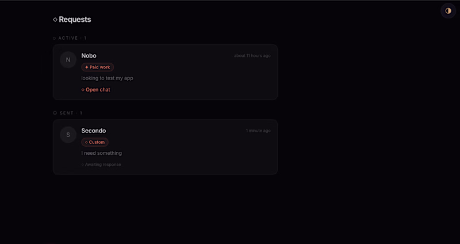Click the circle icon next to ACTIVE

54,38
